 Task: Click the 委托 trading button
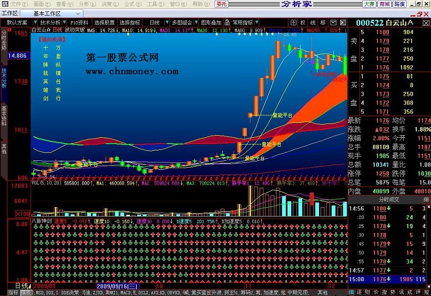[222, 4]
